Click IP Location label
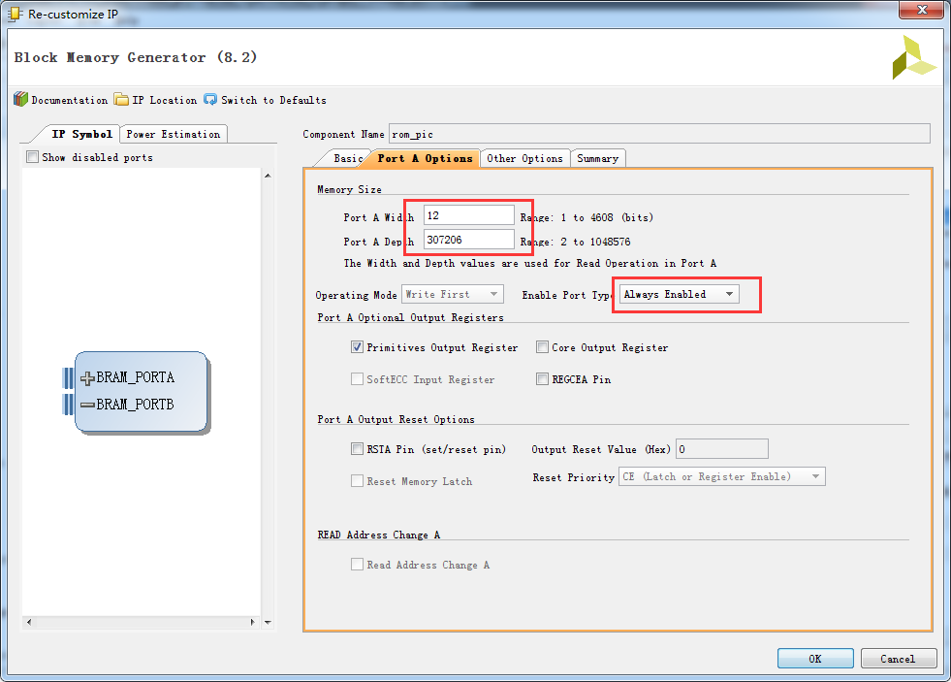 click(165, 100)
